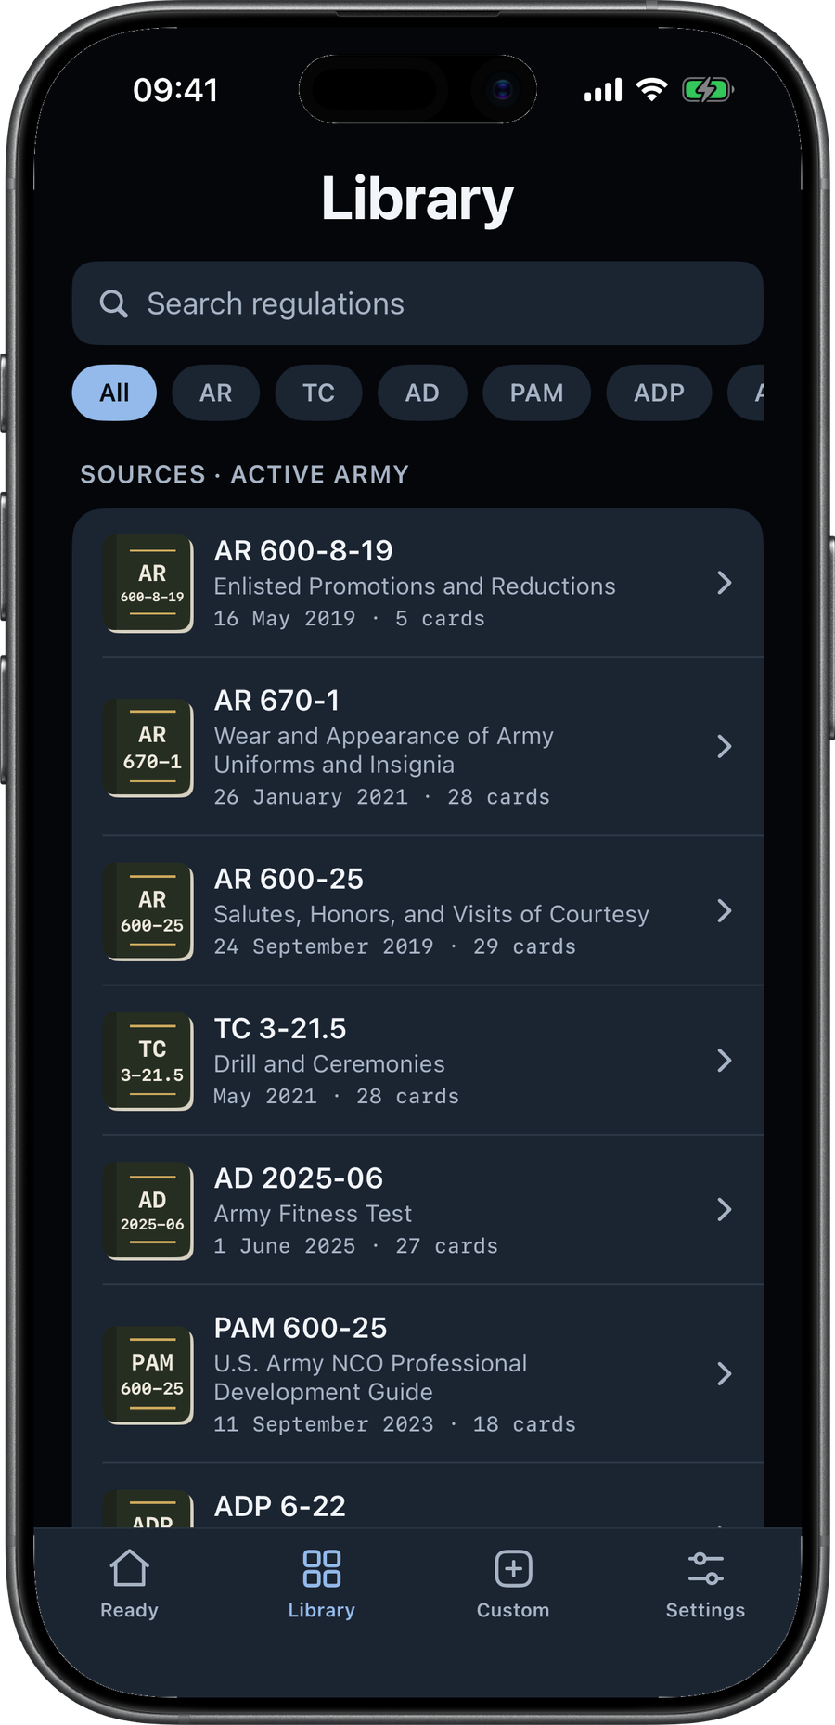Open the AR 600-8-19 book cover icon
The height and width of the screenshot is (1725, 835).
tap(148, 584)
